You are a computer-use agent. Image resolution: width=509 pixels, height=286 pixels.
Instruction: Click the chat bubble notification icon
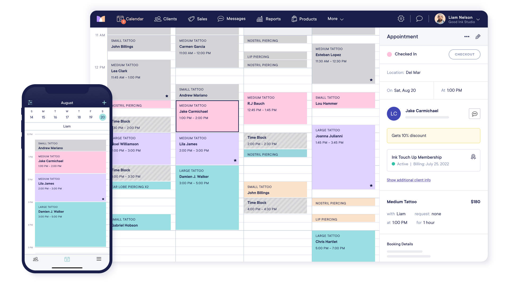(419, 19)
